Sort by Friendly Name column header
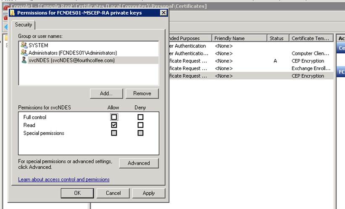This screenshot has width=345, height=209. tap(240, 38)
